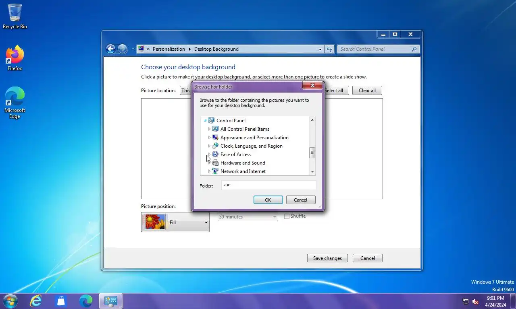Open the Firefox desktop shortcut

[x=15, y=58]
